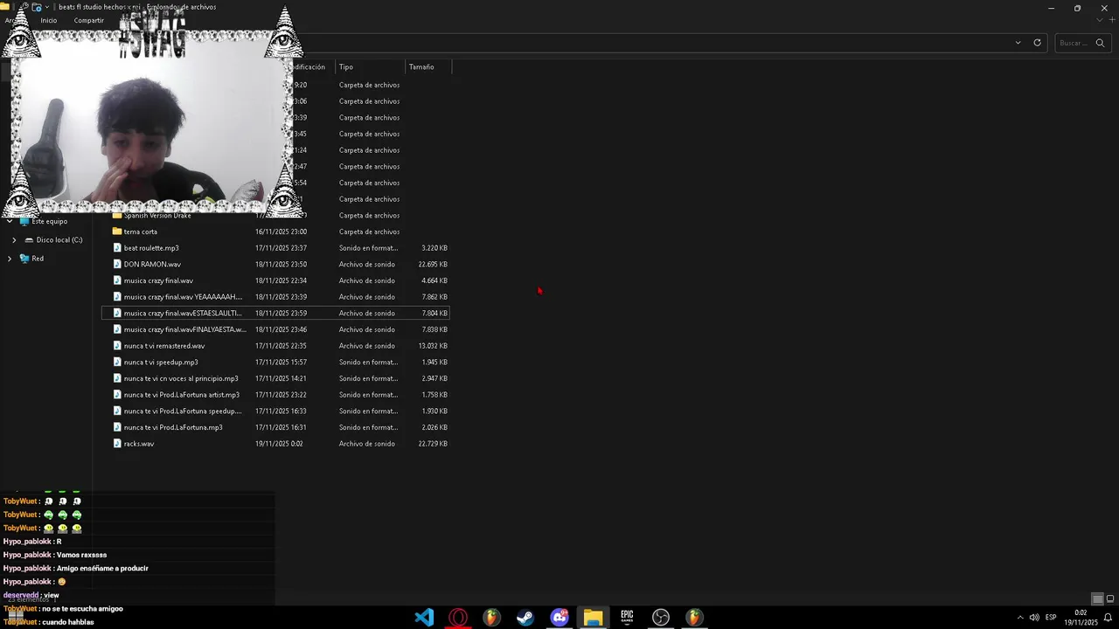Show hidden system tray icons
This screenshot has height=629, width=1119.
pyautogui.click(x=1020, y=618)
